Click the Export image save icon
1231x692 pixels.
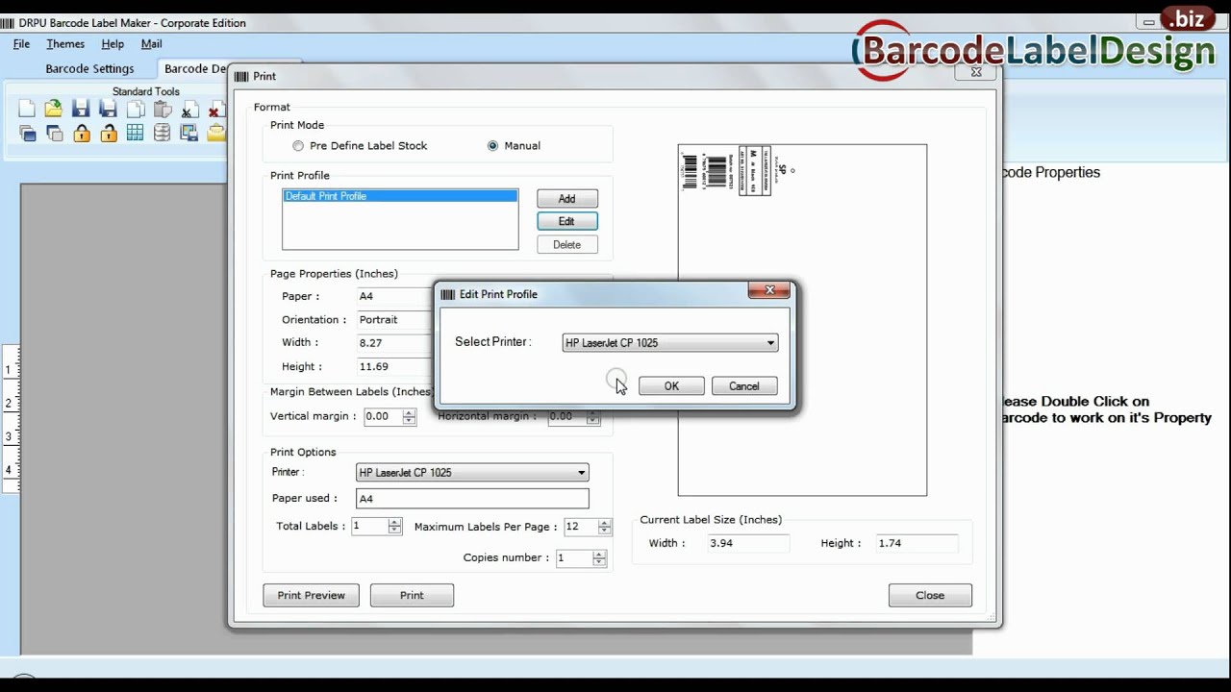click(x=189, y=134)
